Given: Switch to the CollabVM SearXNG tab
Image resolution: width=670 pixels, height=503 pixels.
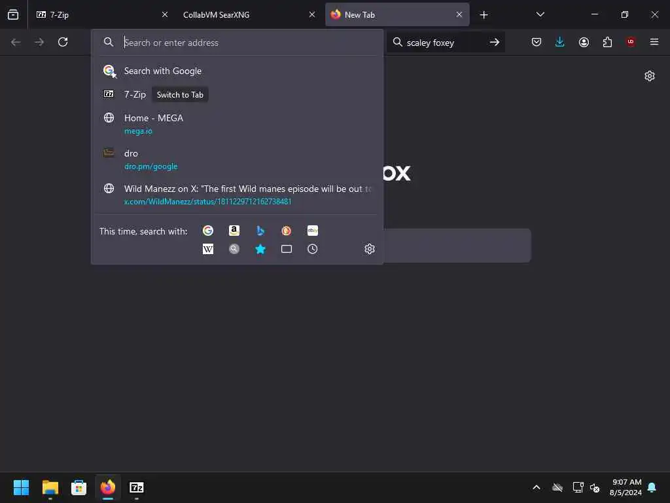Looking at the screenshot, I should [248, 14].
